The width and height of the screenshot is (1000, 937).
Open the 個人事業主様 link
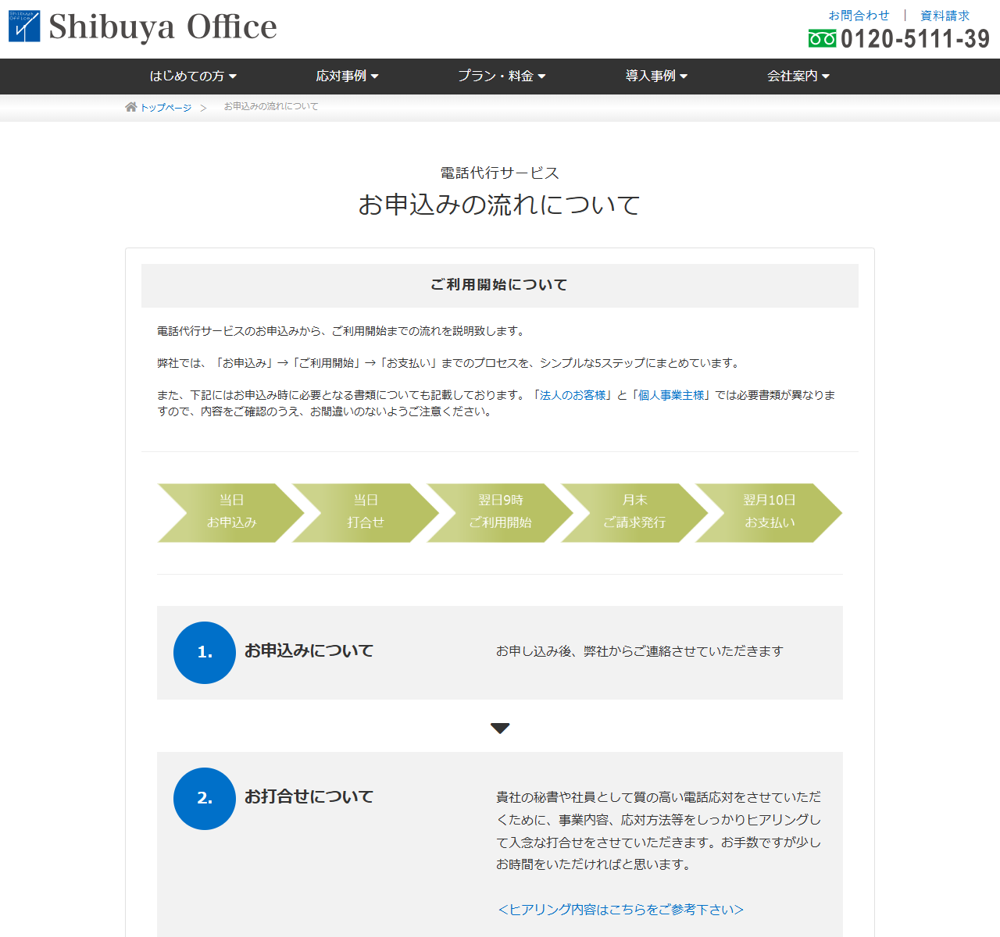[672, 395]
